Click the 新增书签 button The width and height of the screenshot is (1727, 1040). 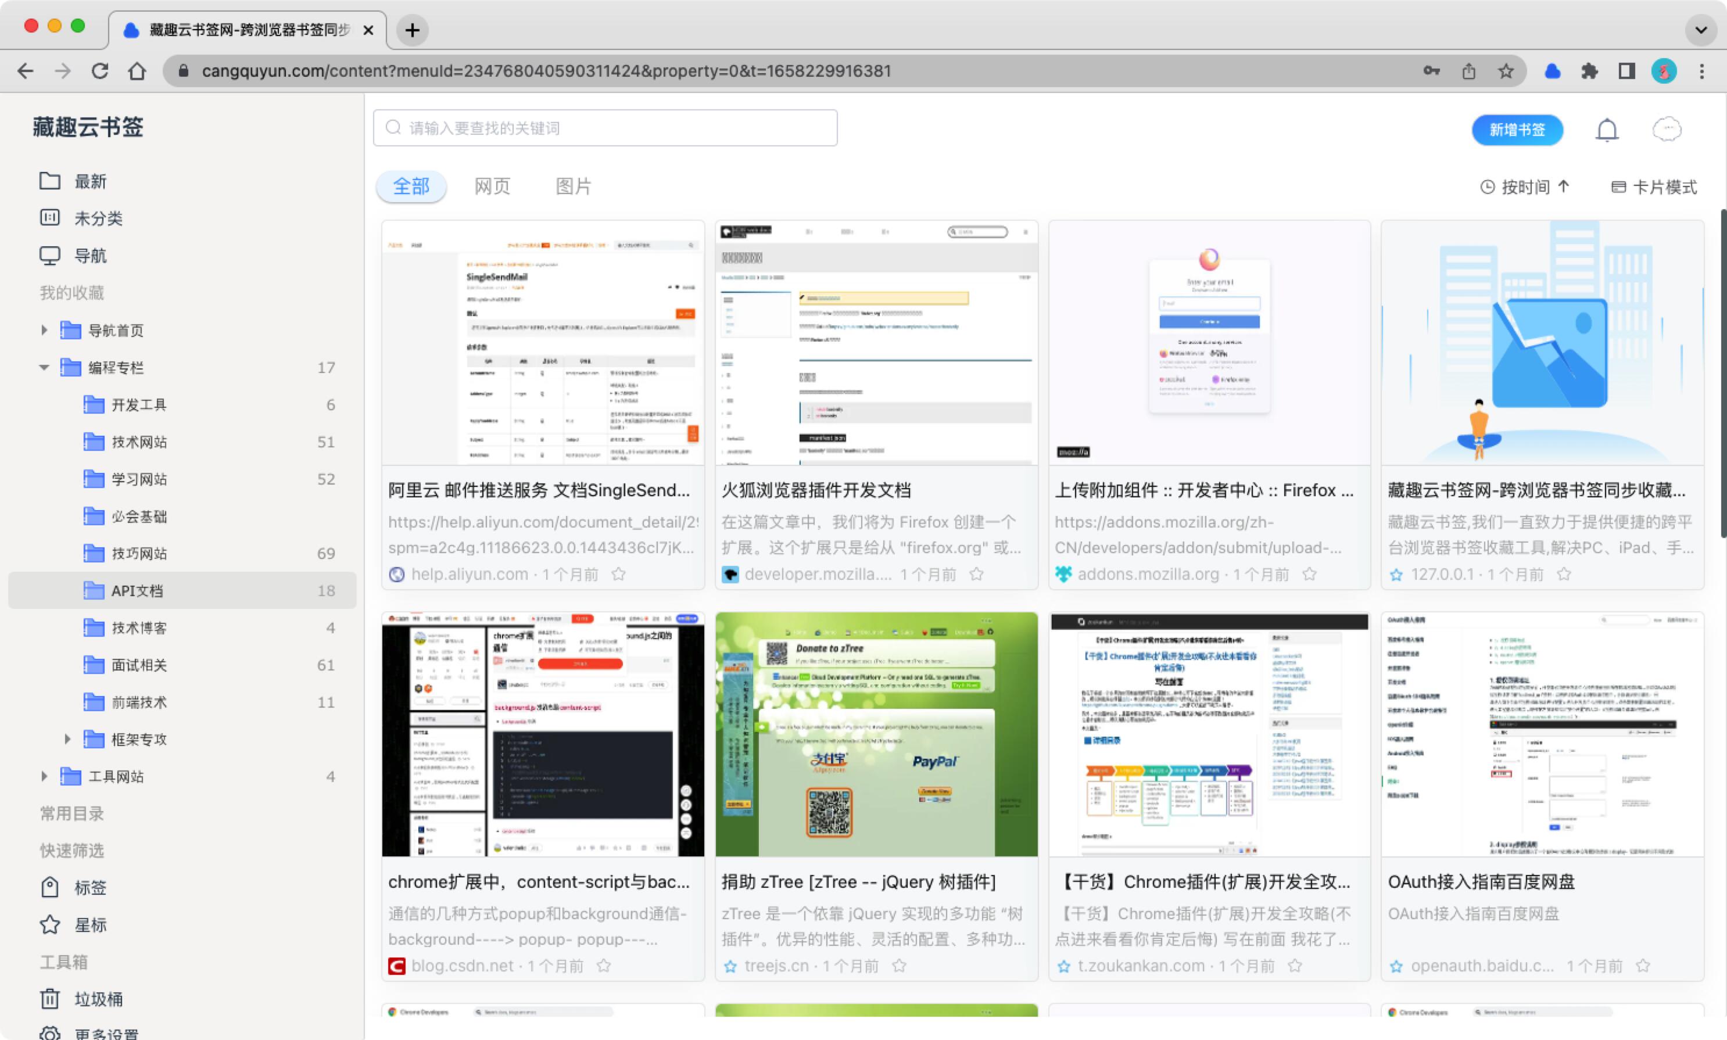pos(1517,130)
